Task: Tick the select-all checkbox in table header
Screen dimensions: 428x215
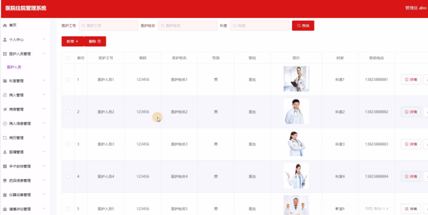Action: tap(68, 58)
